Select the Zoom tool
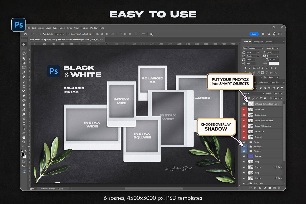 [x=24, y=142]
